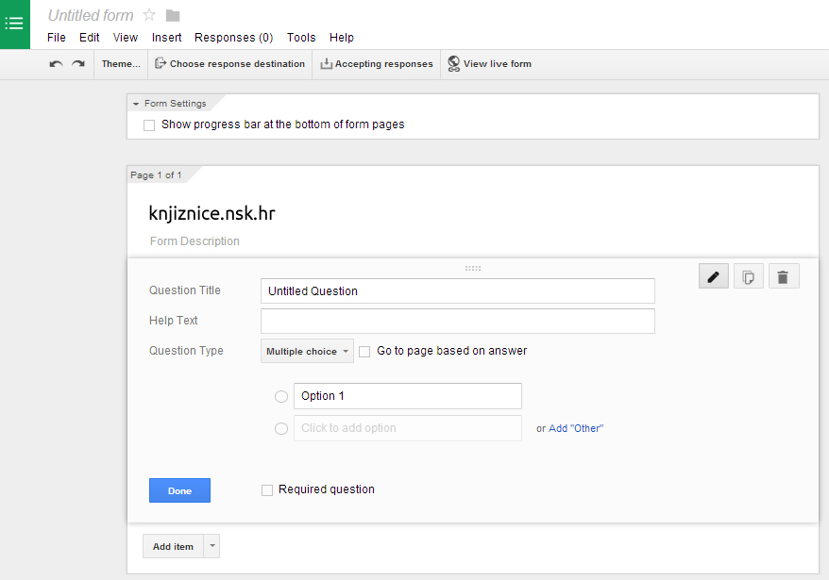This screenshot has height=580, width=829.
Task: Open the View menu
Action: pyautogui.click(x=126, y=38)
